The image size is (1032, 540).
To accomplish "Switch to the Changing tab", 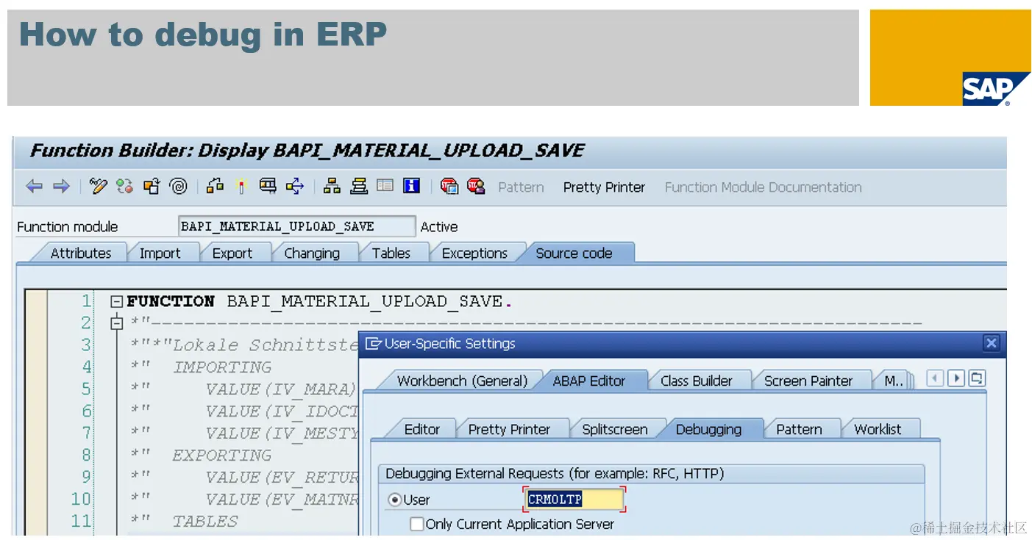I will pyautogui.click(x=311, y=253).
